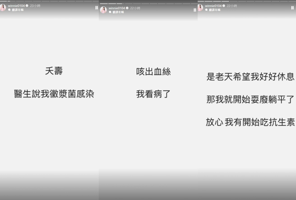Open profile avatar on the 咳出血絲 story

(103, 10)
